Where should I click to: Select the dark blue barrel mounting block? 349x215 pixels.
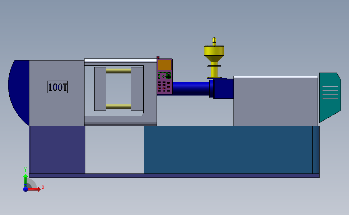pyautogui.click(x=223, y=89)
